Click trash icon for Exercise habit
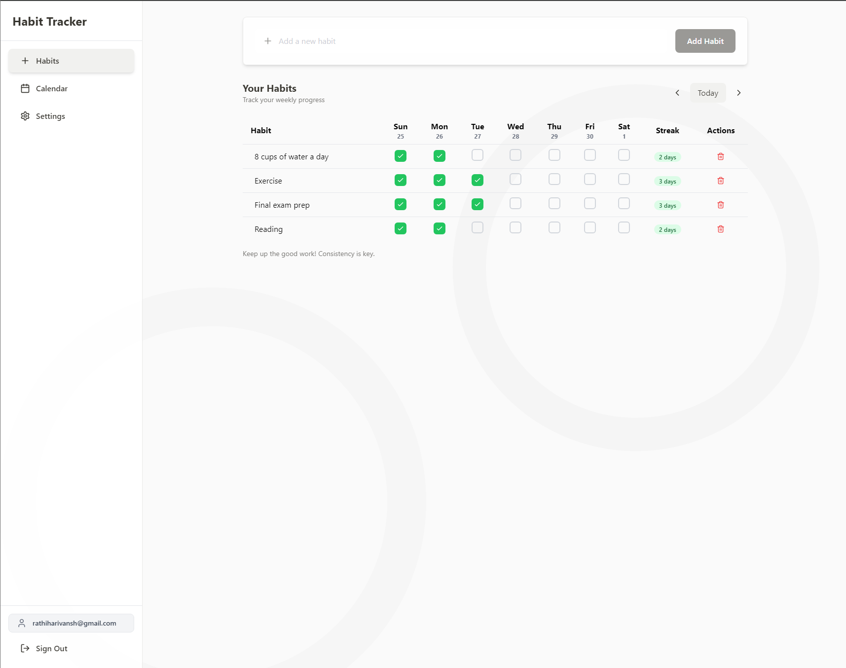846x668 pixels. pos(720,181)
